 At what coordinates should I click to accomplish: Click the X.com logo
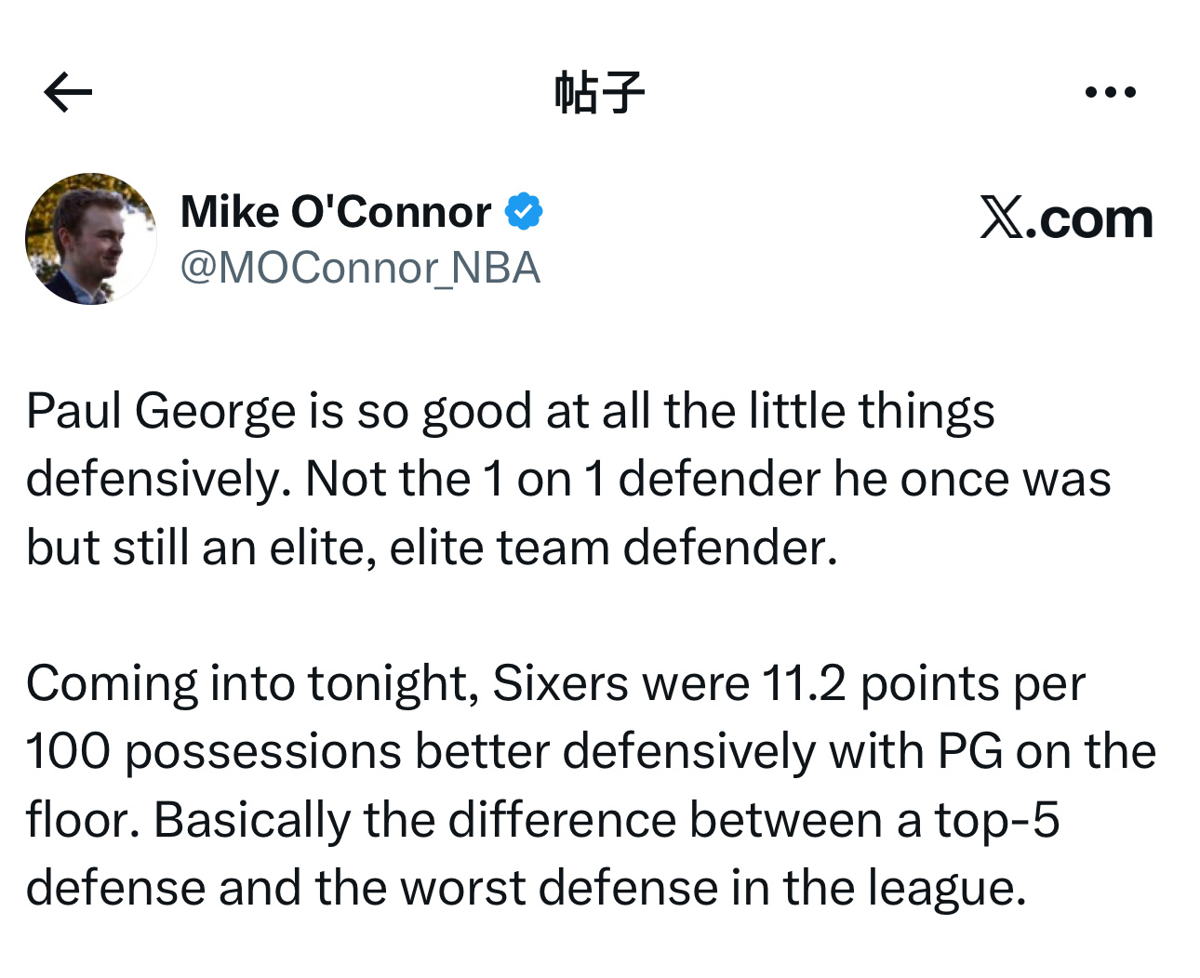click(1066, 218)
